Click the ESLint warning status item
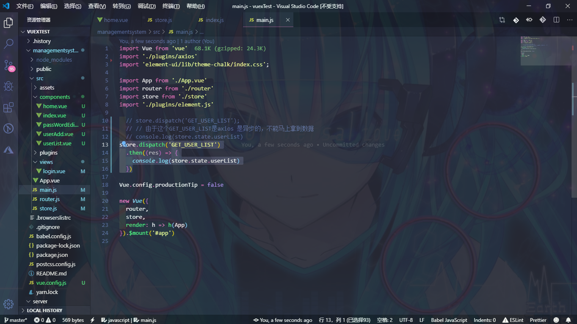The image size is (577, 324). pyautogui.click(x=513, y=320)
